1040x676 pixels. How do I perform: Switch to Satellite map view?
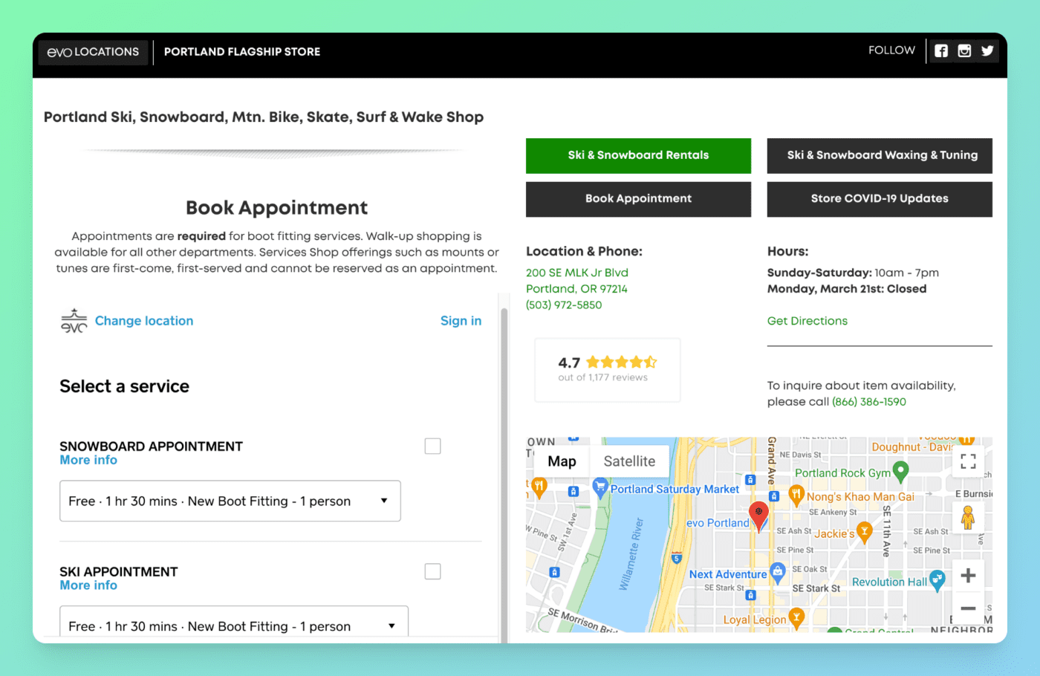(x=629, y=461)
